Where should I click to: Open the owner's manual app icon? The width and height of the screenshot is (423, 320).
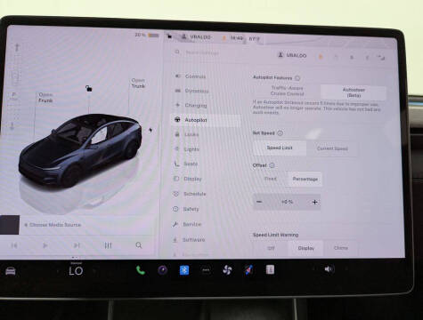point(270,269)
